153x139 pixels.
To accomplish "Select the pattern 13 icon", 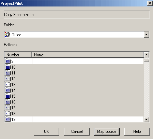I will tap(8, 84).
